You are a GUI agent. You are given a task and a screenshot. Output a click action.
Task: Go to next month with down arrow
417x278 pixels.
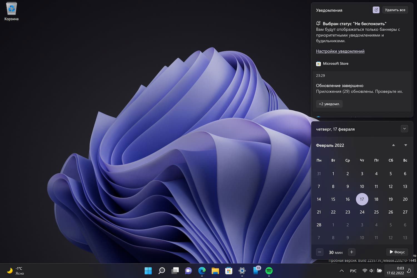[x=406, y=145]
